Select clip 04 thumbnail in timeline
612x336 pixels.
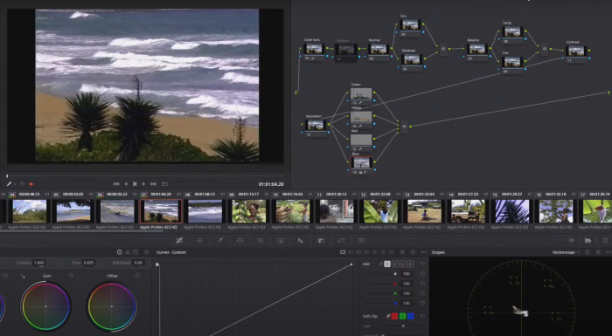point(29,211)
